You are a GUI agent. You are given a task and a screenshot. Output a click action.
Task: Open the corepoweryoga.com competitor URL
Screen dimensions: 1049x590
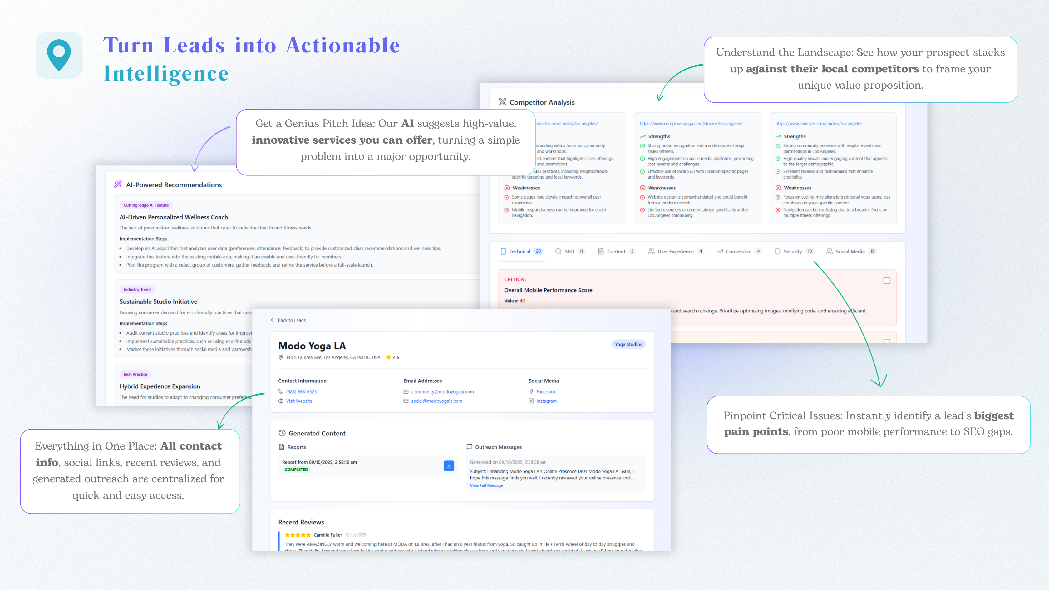(x=691, y=123)
